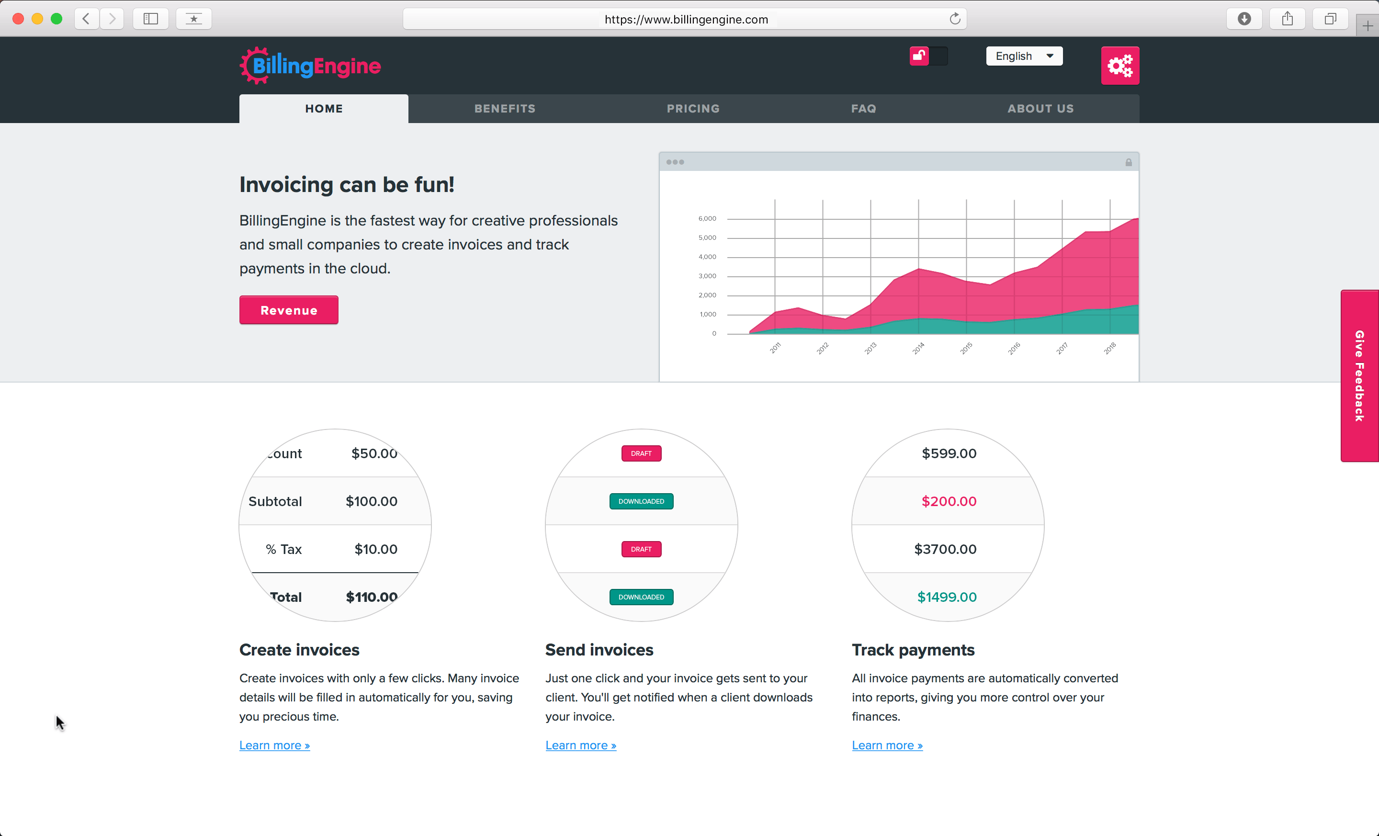Show the Safari sidebar
1379x836 pixels.
pyautogui.click(x=150, y=19)
